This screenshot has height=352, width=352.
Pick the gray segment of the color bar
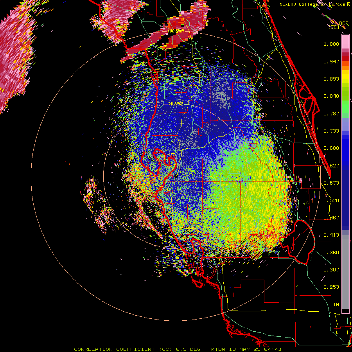pos(345,272)
